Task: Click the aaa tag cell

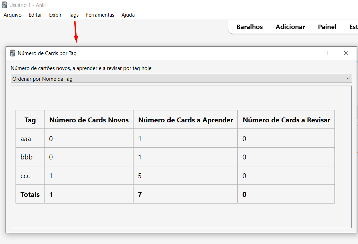Action: 26,139
